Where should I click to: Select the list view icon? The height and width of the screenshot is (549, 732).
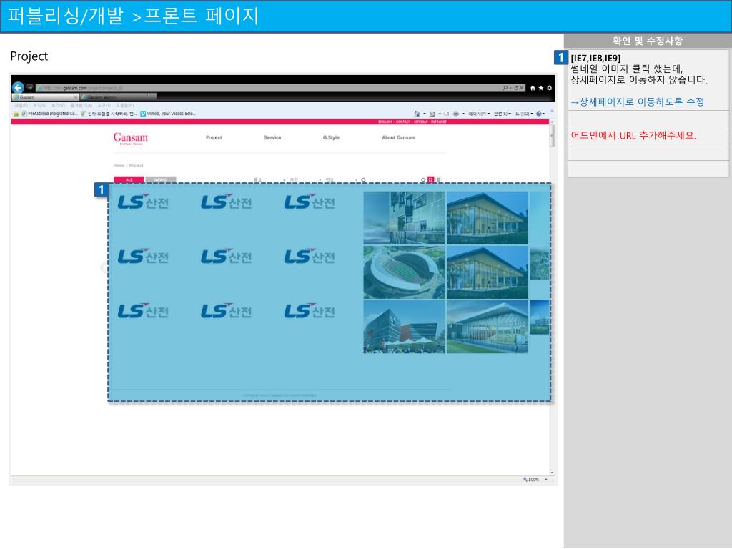[x=438, y=179]
